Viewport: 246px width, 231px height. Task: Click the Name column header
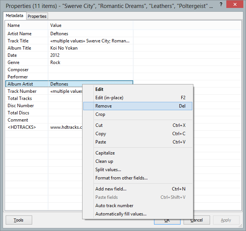point(26,25)
